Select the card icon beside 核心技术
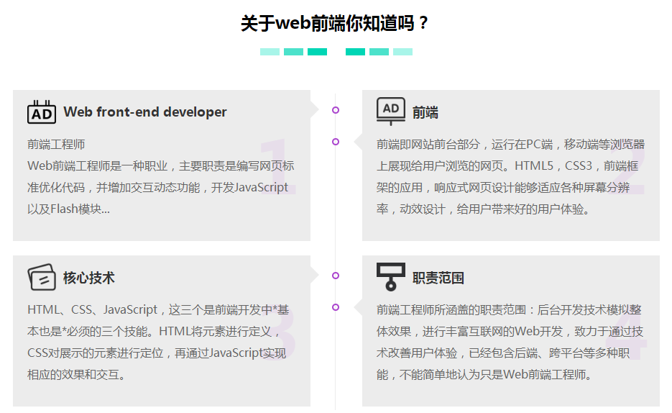This screenshot has width=672, height=413. point(41,277)
